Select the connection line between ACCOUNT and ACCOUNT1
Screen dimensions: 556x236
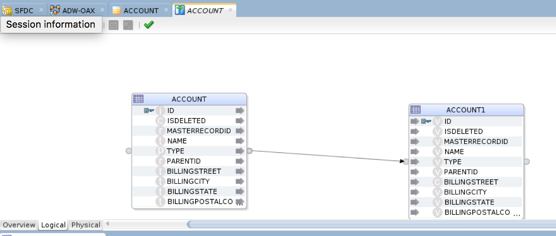327,156
